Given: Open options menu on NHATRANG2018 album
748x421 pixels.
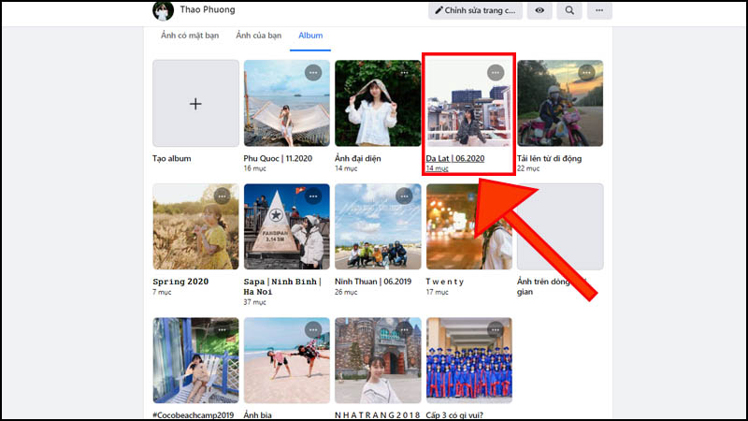Looking at the screenshot, I should 404,330.
